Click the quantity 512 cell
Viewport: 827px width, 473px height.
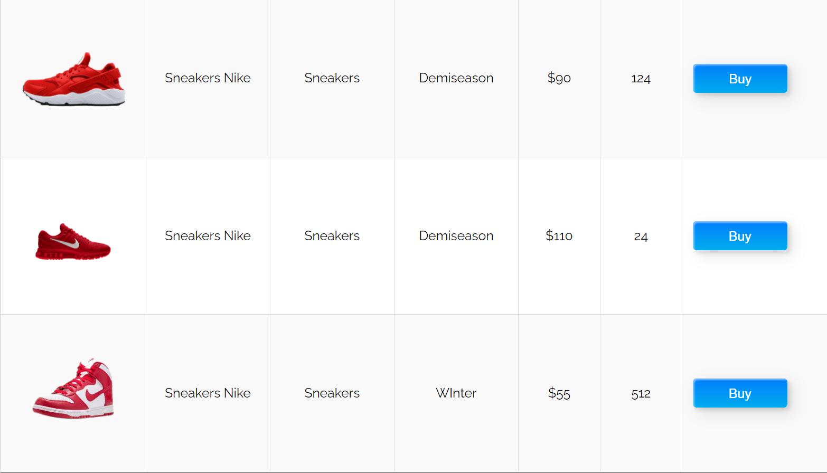coord(641,394)
